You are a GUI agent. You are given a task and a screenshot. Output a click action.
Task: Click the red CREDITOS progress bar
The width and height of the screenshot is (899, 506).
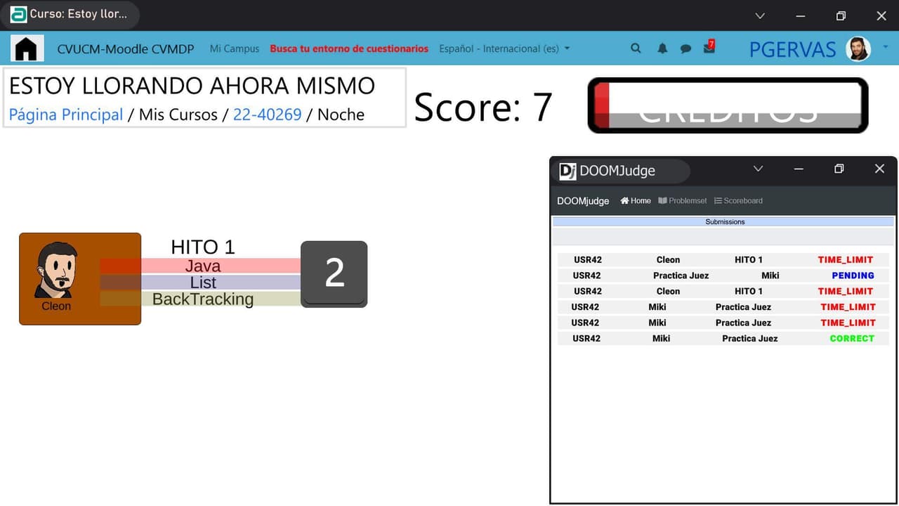click(x=728, y=105)
